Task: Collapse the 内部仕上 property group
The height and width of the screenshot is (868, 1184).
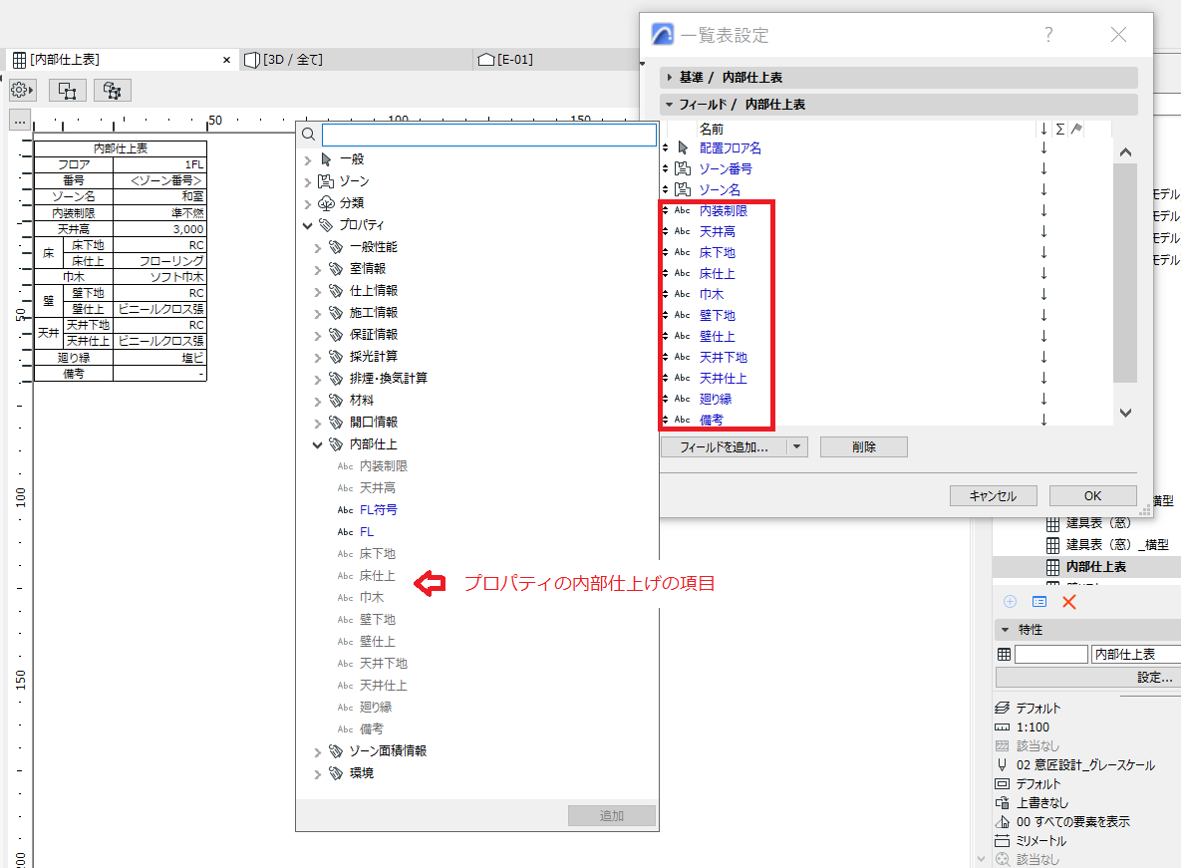Action: click(318, 444)
